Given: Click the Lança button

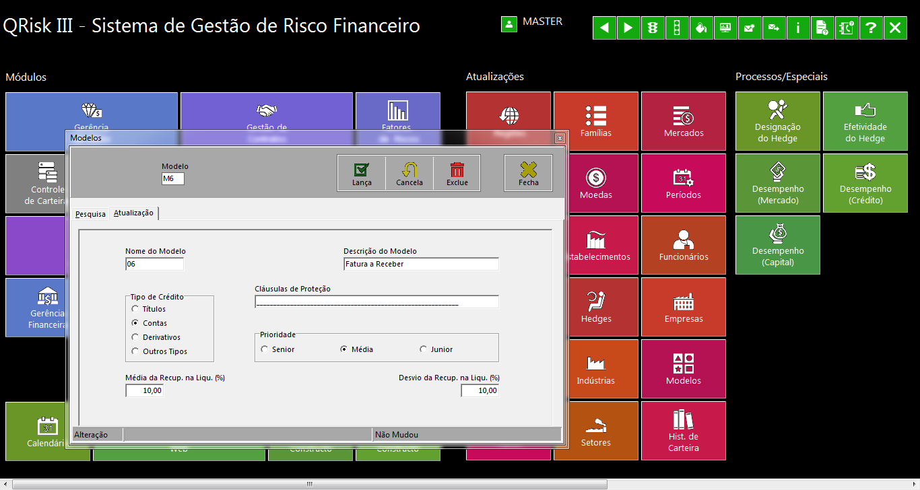Looking at the screenshot, I should pos(362,173).
